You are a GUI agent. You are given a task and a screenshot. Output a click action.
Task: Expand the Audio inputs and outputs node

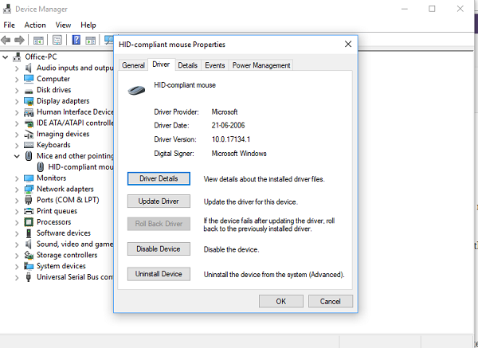[17, 68]
